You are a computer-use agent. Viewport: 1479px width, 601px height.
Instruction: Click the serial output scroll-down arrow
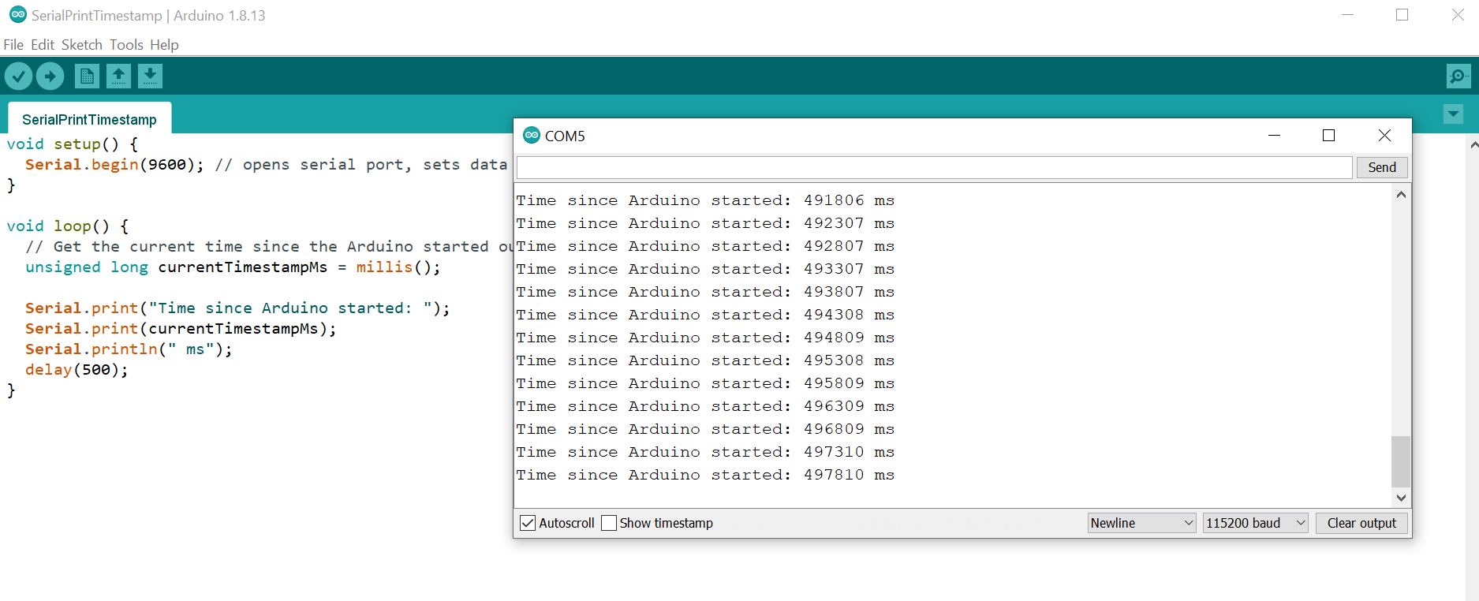click(1401, 498)
